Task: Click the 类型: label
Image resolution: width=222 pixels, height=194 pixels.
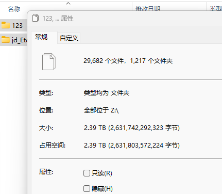Action: [46, 93]
